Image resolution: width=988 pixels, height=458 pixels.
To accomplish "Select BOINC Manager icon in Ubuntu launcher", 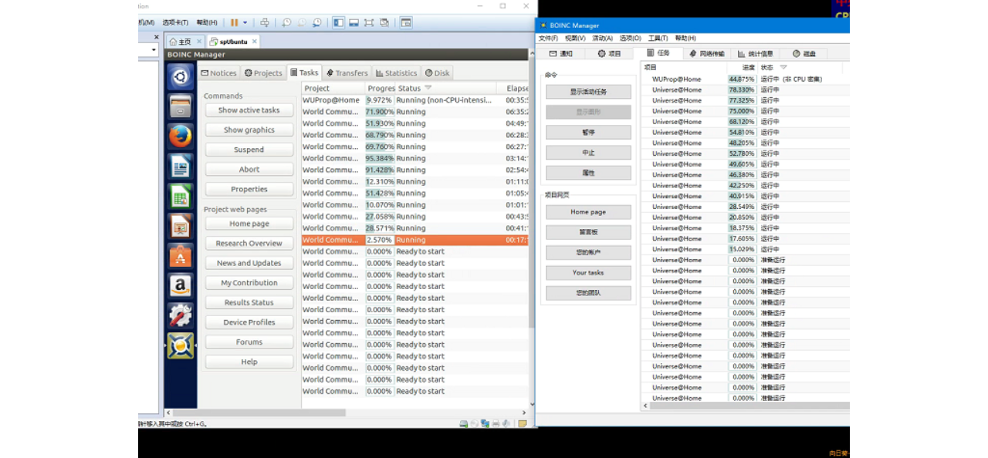I will coord(181,345).
